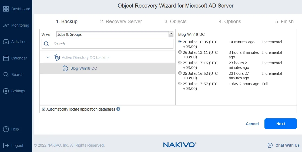Cancel the recovery wizard
The width and height of the screenshot is (302, 152).
[x=252, y=124]
